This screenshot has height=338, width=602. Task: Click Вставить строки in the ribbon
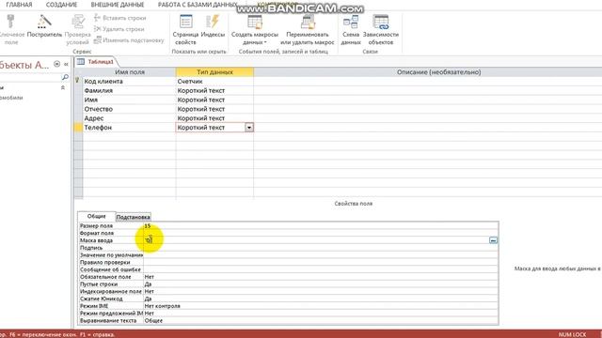(x=119, y=18)
